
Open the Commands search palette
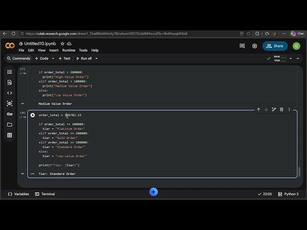[x=19, y=58]
